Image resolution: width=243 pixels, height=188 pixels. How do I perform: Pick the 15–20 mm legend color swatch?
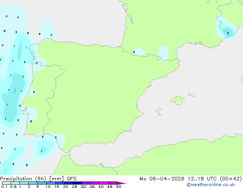click(60, 183)
